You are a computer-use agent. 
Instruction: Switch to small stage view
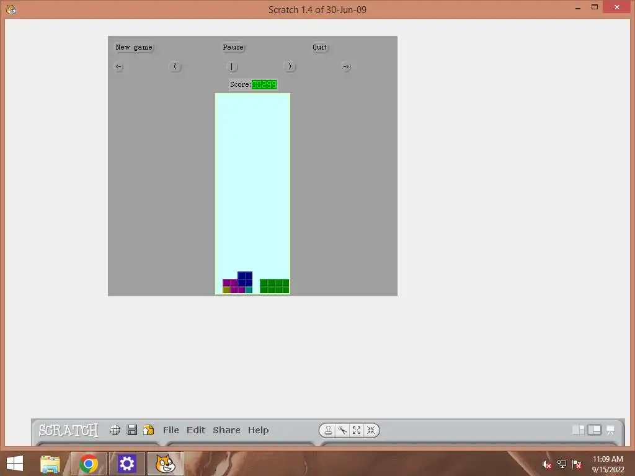click(x=579, y=430)
